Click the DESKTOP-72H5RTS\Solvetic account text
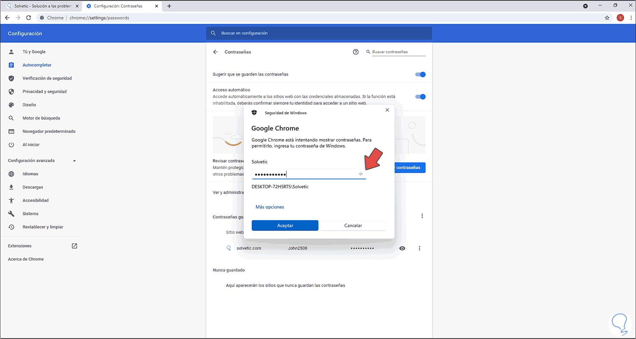Image resolution: width=636 pixels, height=339 pixels. pos(280,187)
